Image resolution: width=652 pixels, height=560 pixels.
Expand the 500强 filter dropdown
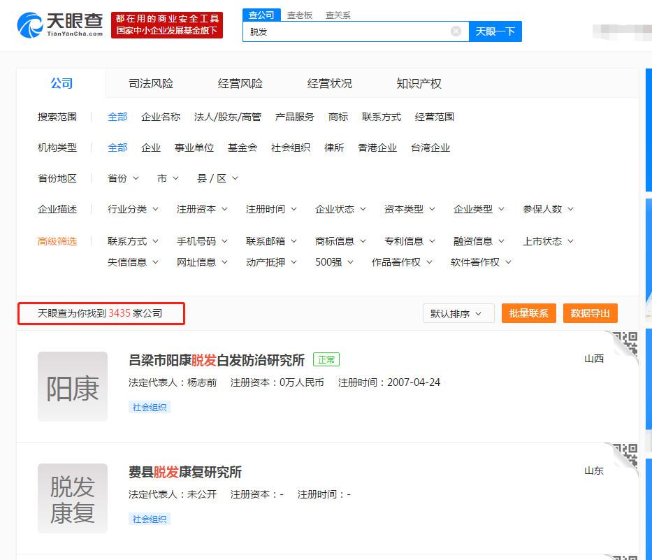[334, 262]
